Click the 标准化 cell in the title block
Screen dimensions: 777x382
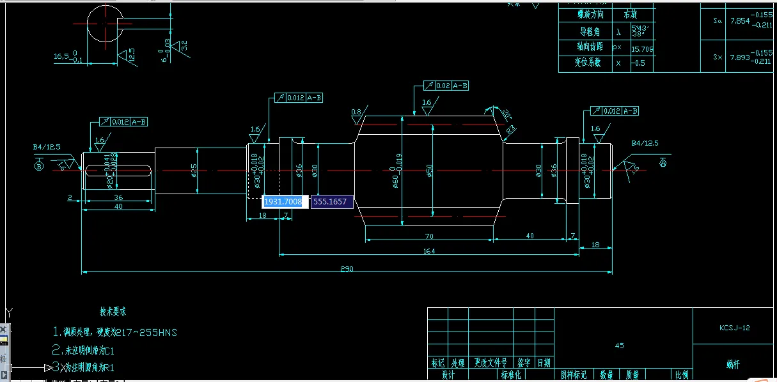click(510, 376)
